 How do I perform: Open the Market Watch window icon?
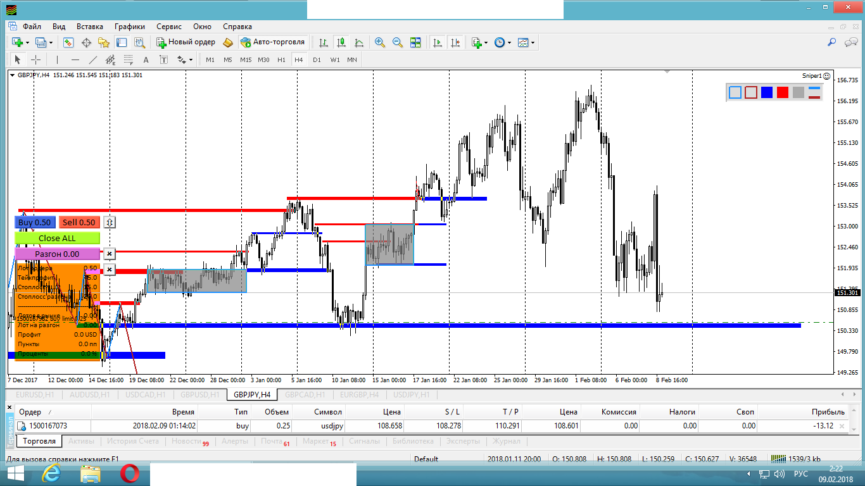[68, 42]
